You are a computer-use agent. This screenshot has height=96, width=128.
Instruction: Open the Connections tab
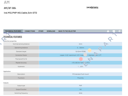30,31
